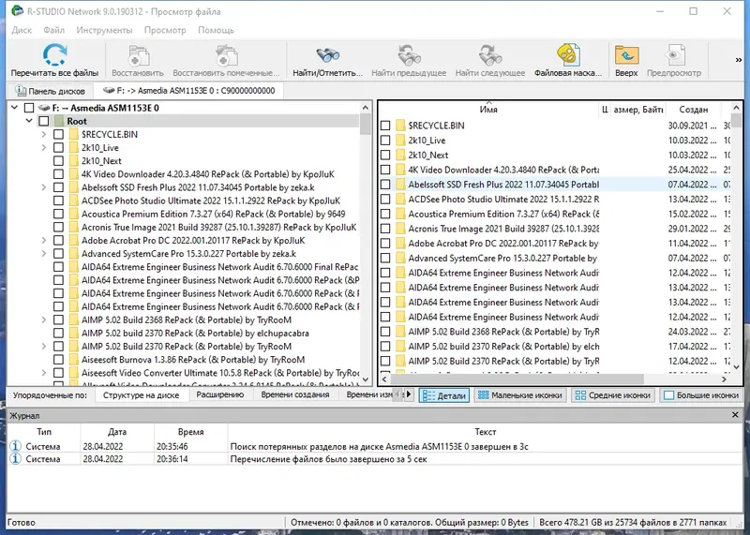750x535 pixels.
Task: Check the $RECYCLE.BIN checkbox in the right list
Action: (385, 126)
